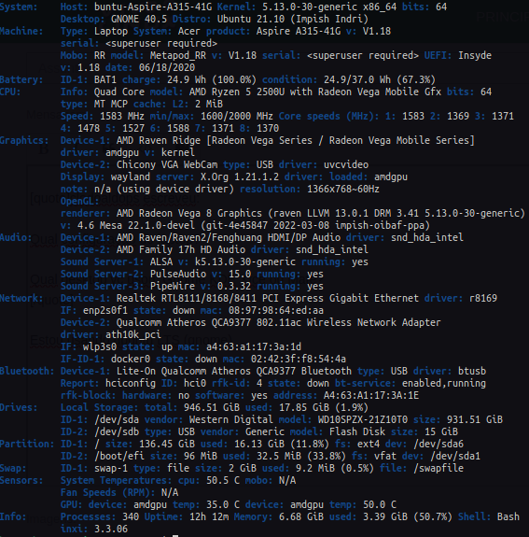Select kernel version '5.13.0-30-generic' in System line
This screenshot has width=529, height=537.
310,7
